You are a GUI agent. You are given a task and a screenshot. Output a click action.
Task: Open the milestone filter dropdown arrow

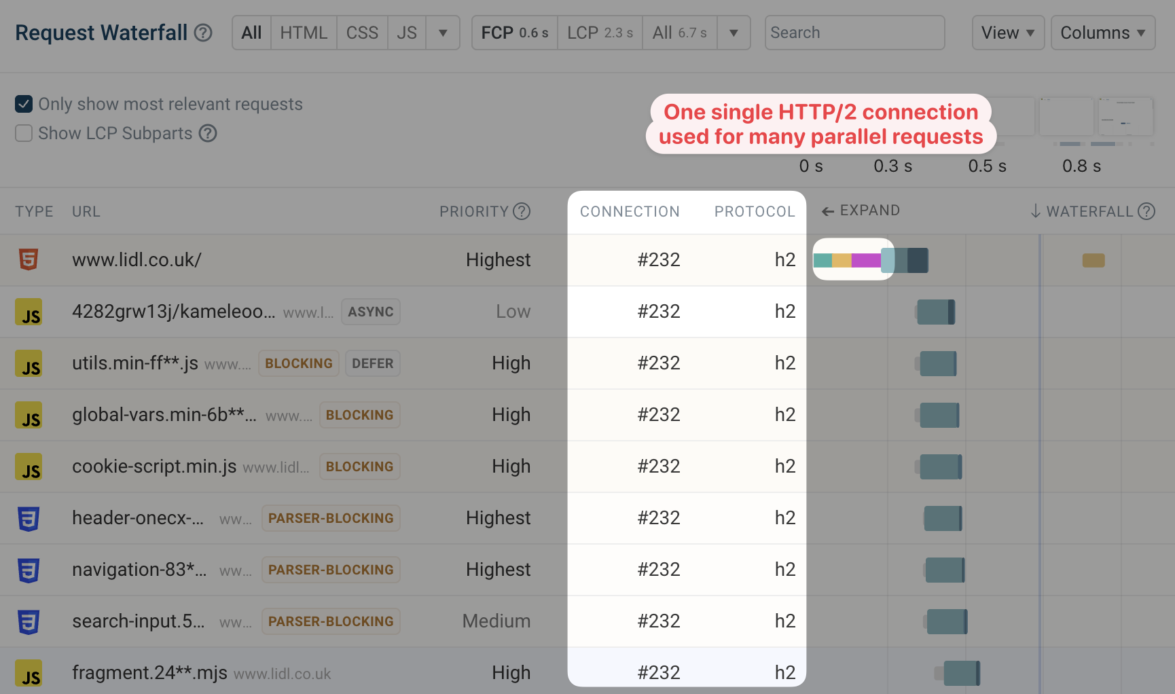734,33
